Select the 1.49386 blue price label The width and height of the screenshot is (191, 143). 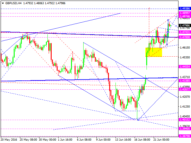click(185, 9)
